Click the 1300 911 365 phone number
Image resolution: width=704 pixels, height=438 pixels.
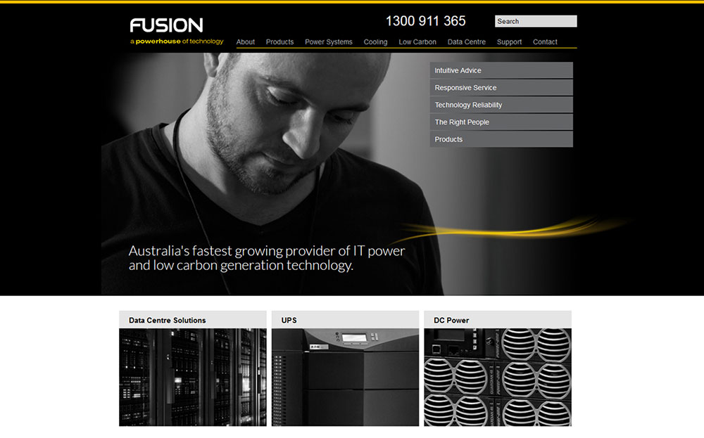point(426,21)
